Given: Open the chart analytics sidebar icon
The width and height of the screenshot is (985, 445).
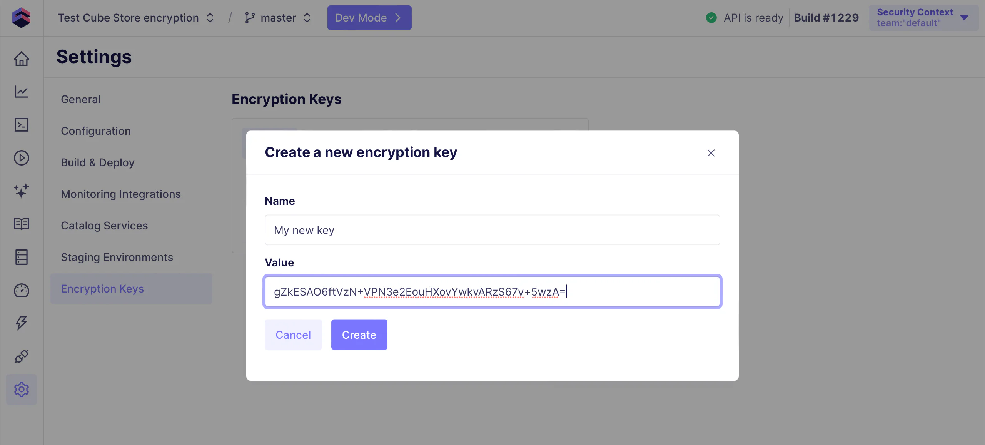Looking at the screenshot, I should click(21, 92).
